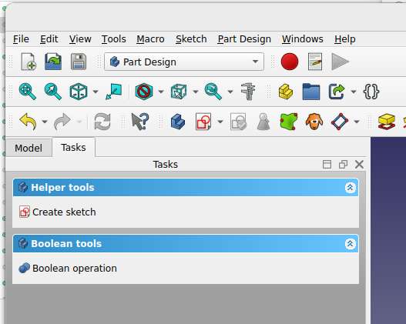
Task: Open the Edit menu
Action: point(49,39)
